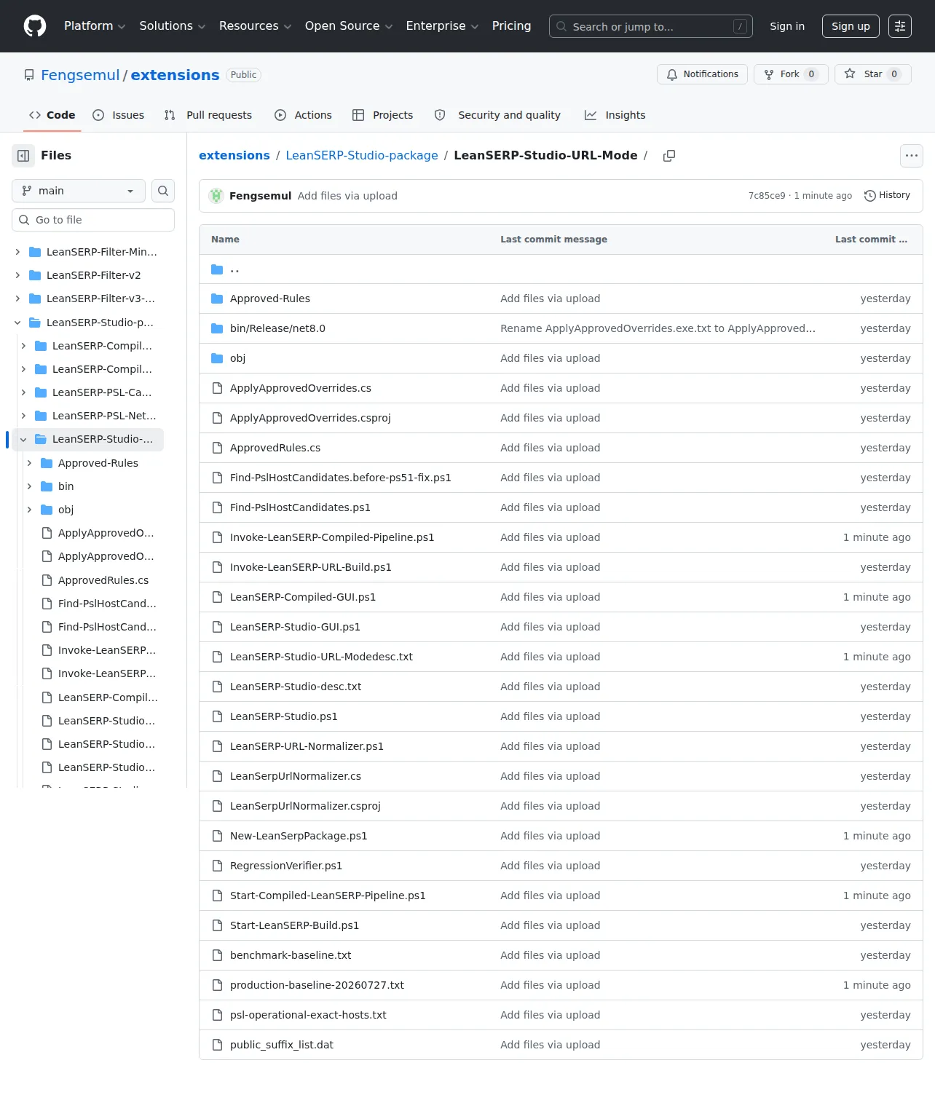Open the three-dot more options menu
Viewport: 935px width, 1095px height.
click(912, 156)
